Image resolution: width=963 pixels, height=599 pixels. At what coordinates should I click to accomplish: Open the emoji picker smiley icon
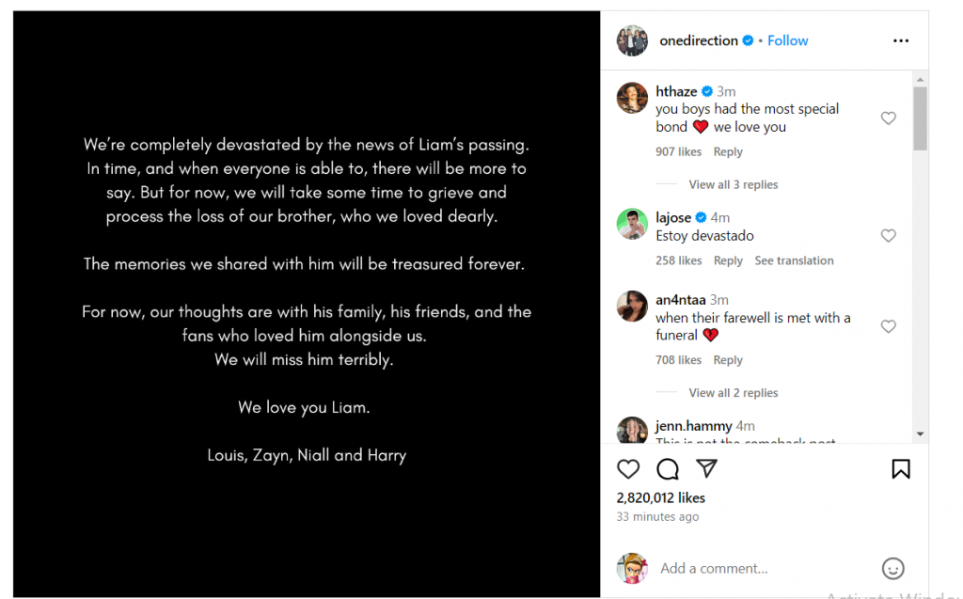point(892,568)
